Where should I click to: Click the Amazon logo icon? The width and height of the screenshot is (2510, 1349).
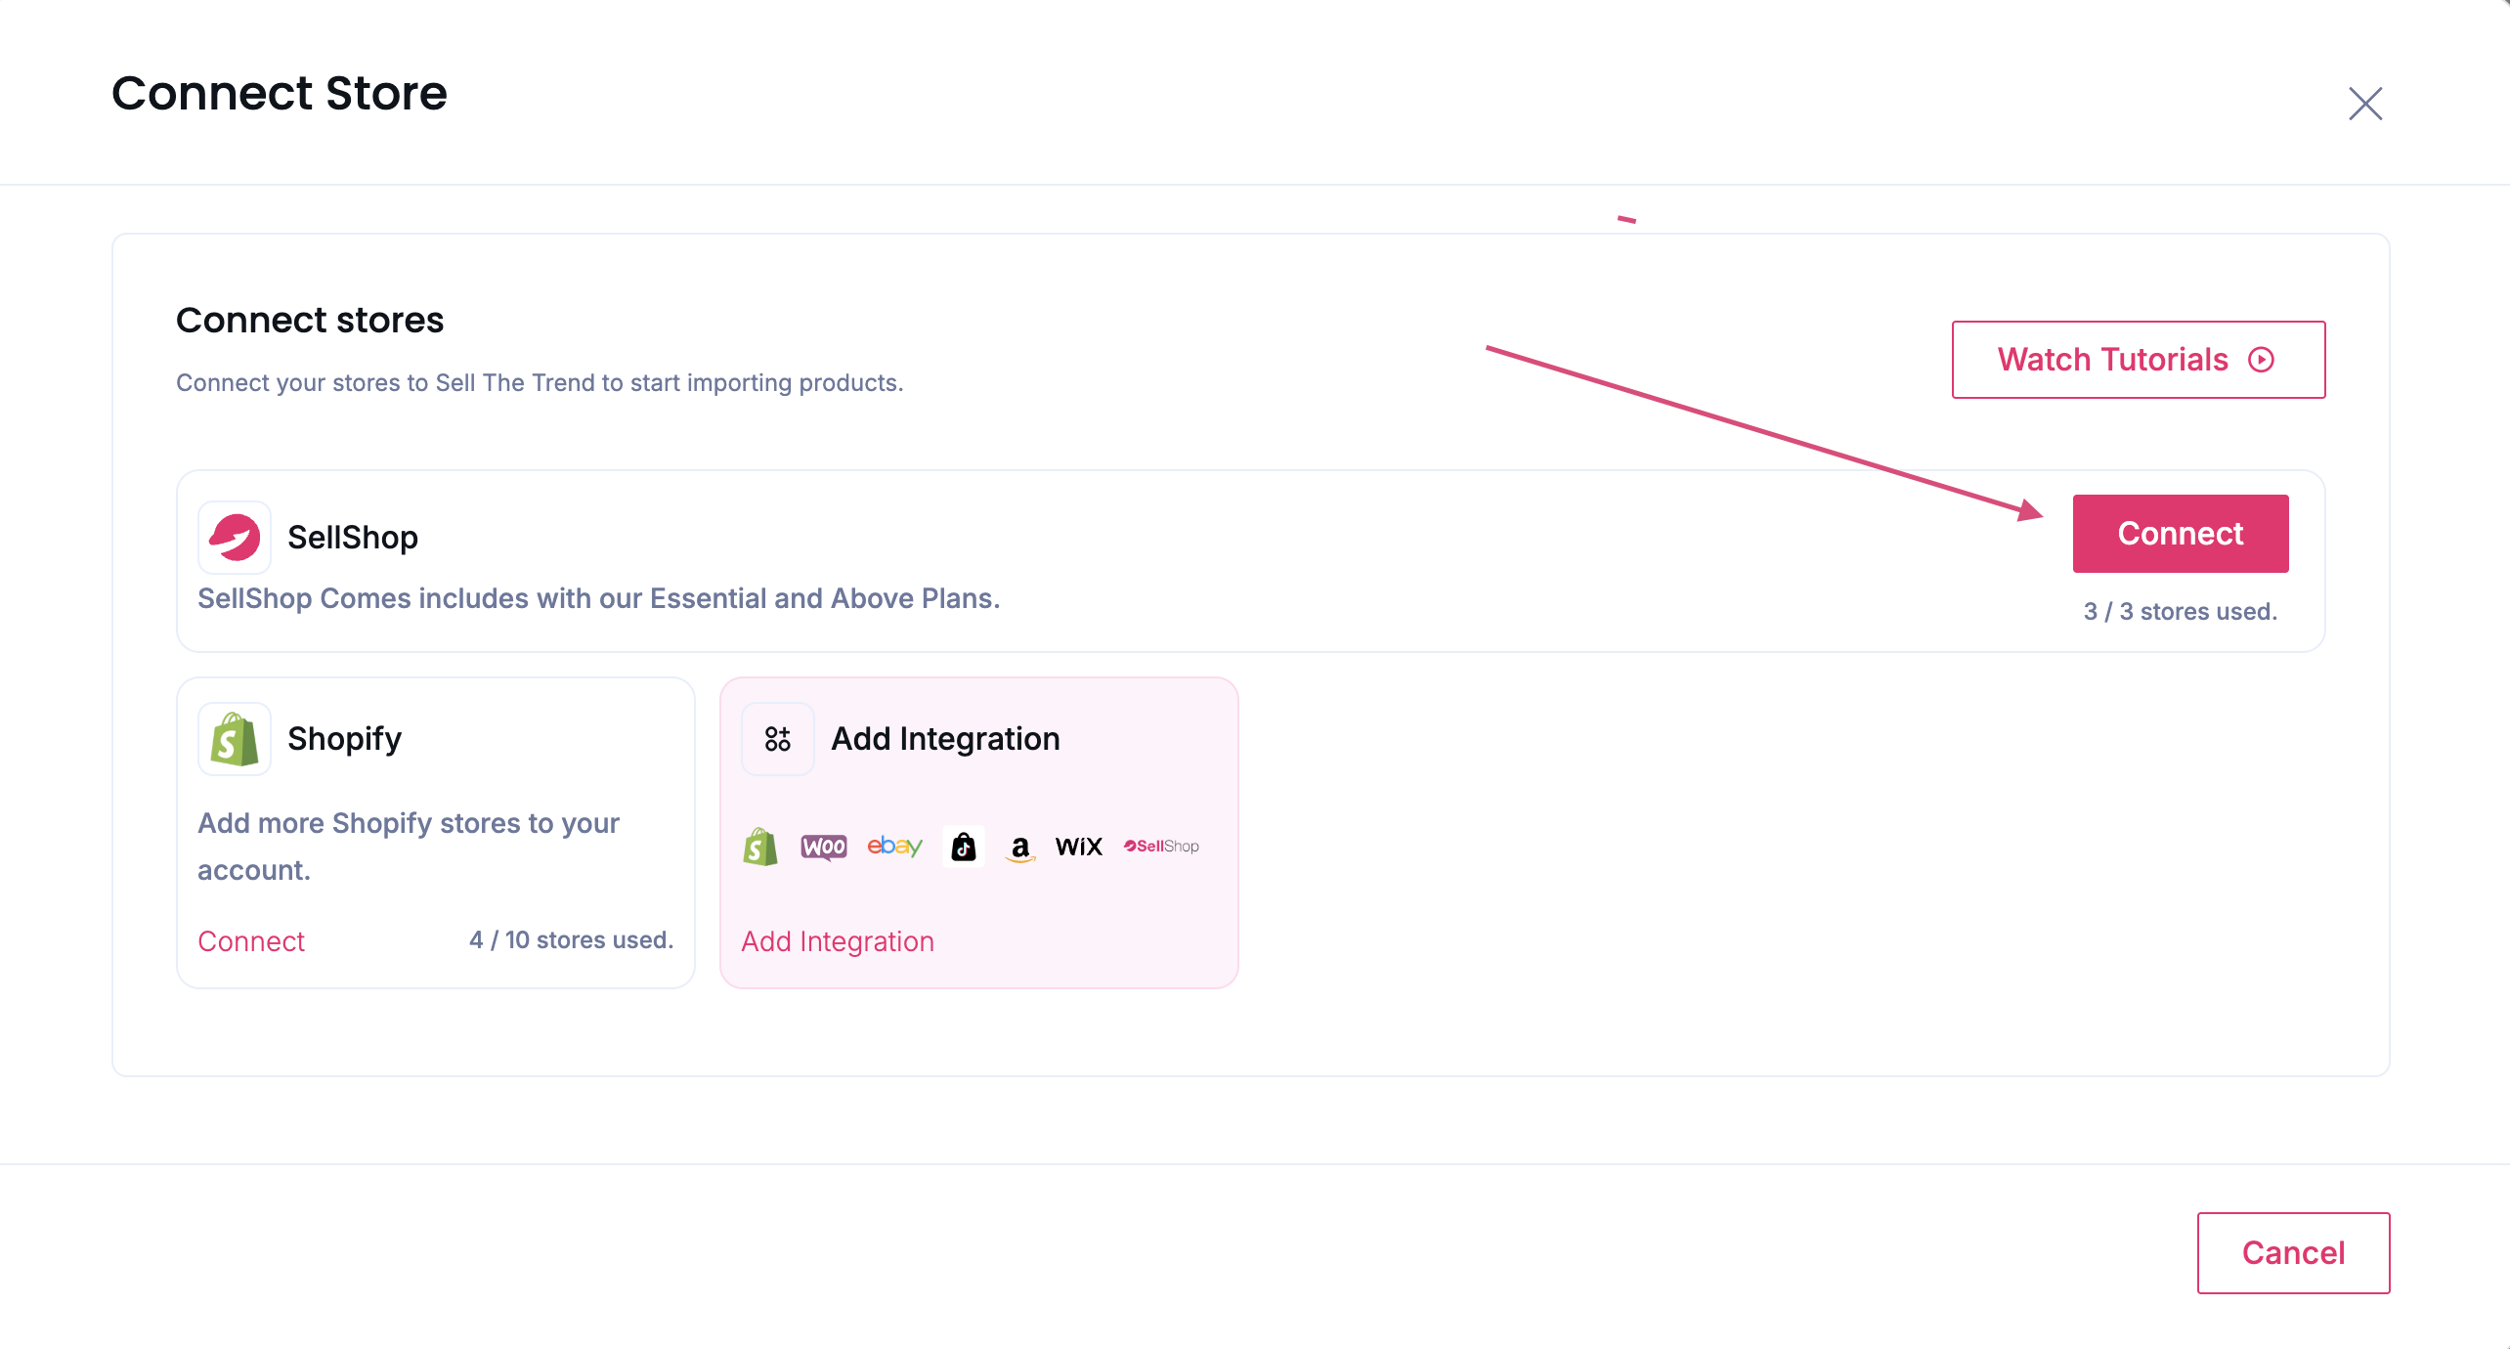pyautogui.click(x=1020, y=848)
